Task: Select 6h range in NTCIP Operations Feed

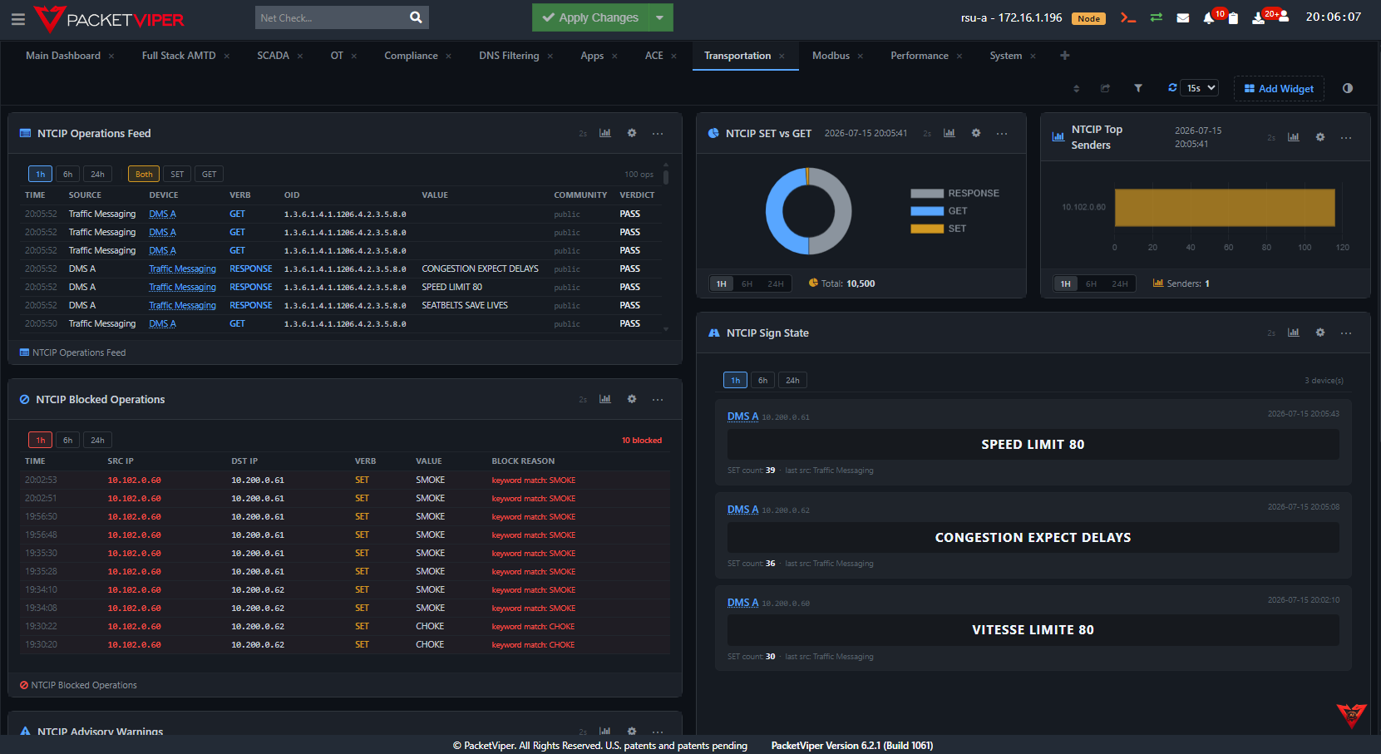Action: click(x=67, y=174)
